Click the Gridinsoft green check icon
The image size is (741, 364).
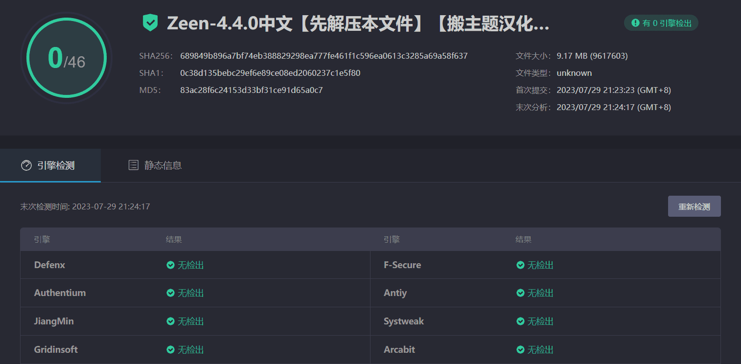coord(170,350)
